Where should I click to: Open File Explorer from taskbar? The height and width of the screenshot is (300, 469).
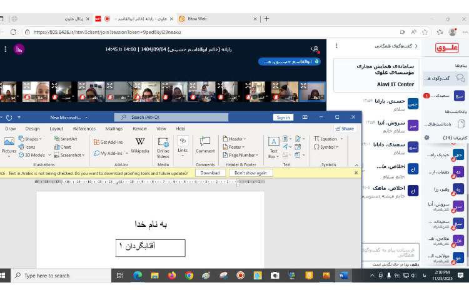[x=154, y=275]
